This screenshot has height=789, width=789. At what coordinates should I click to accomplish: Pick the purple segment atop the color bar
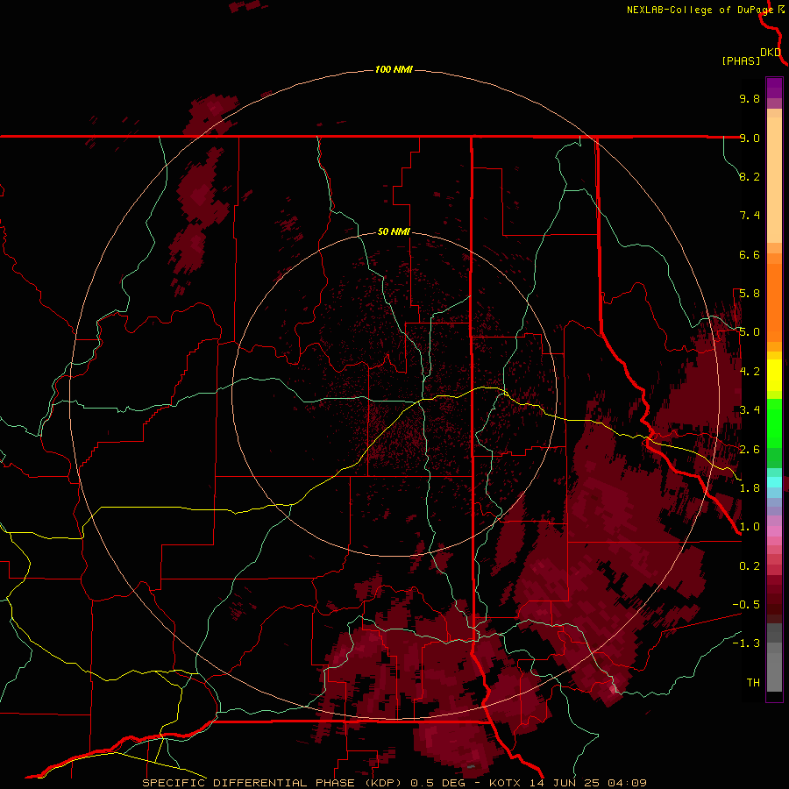tap(774, 88)
